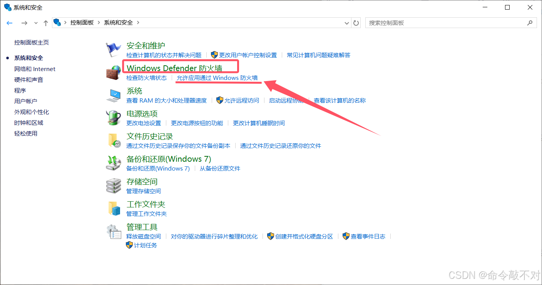Open the 管理工具 heading link

click(142, 227)
